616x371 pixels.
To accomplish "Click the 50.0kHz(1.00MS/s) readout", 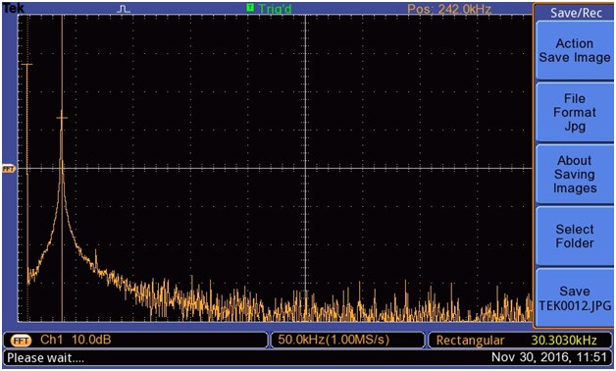I will (x=334, y=340).
